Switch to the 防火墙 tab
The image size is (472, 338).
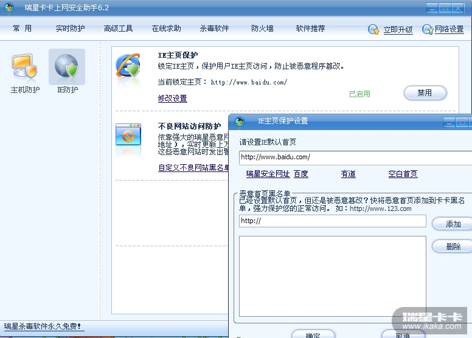[263, 29]
